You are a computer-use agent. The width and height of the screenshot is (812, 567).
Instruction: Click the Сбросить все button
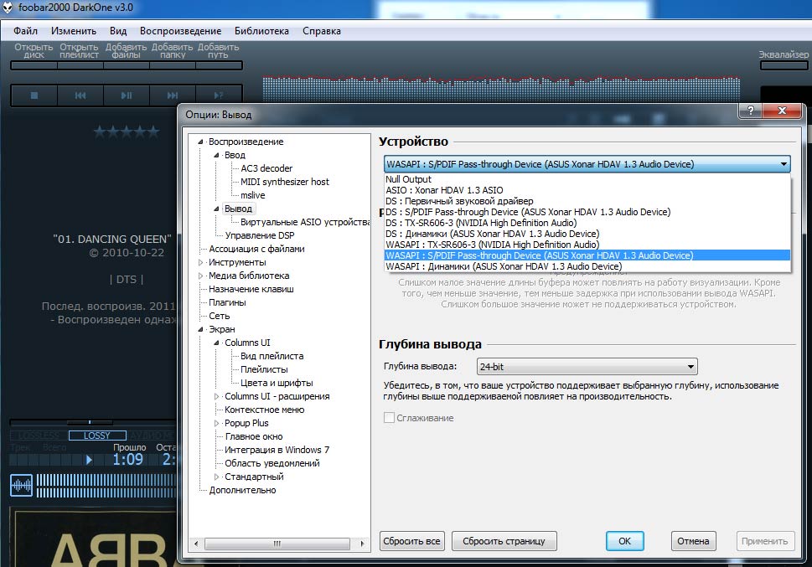[411, 541]
